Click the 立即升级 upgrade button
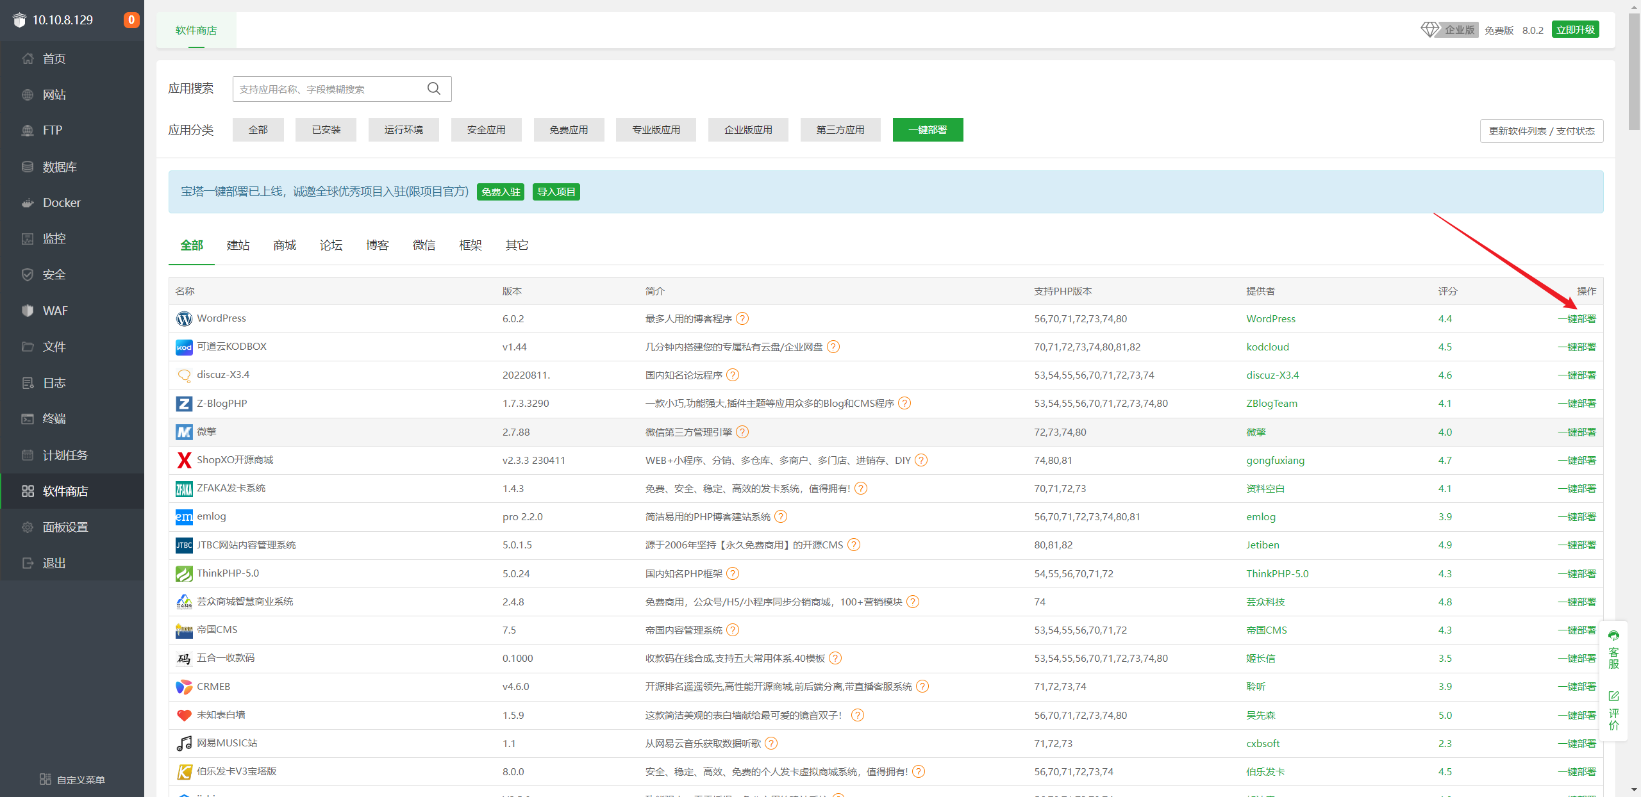The image size is (1641, 797). pos(1575,30)
